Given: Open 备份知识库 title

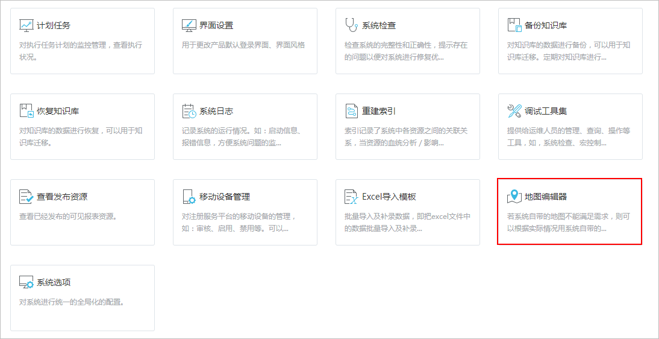Looking at the screenshot, I should click(x=546, y=25).
